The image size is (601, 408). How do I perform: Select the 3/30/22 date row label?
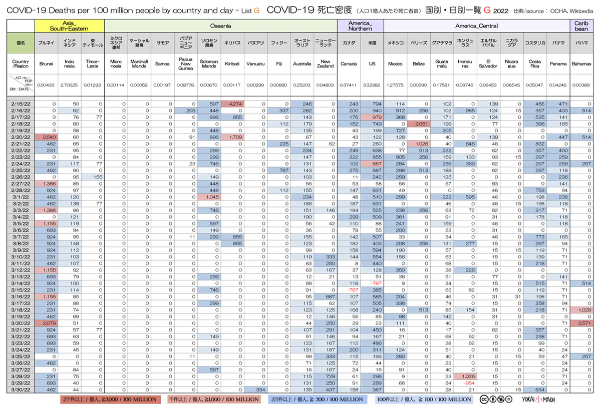[22, 388]
